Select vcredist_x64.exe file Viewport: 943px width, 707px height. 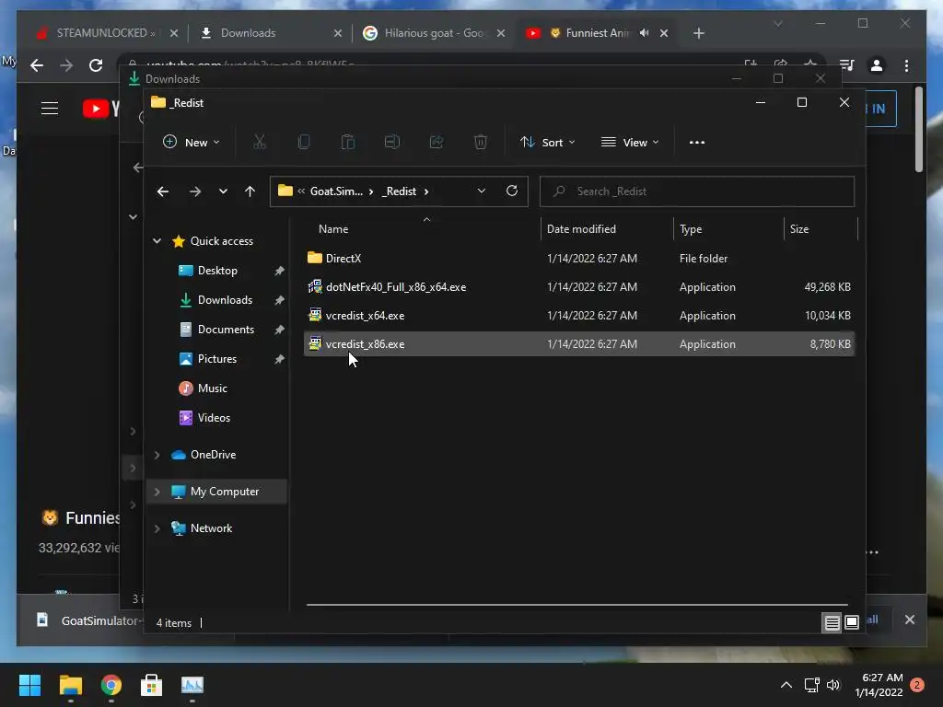coord(365,316)
